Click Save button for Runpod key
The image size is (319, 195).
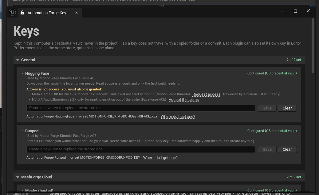pos(267,149)
